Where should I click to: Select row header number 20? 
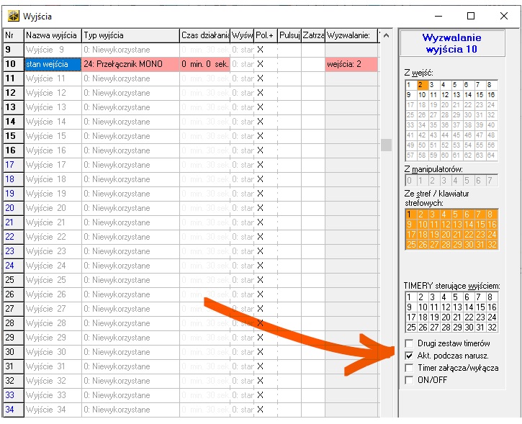tap(11, 208)
